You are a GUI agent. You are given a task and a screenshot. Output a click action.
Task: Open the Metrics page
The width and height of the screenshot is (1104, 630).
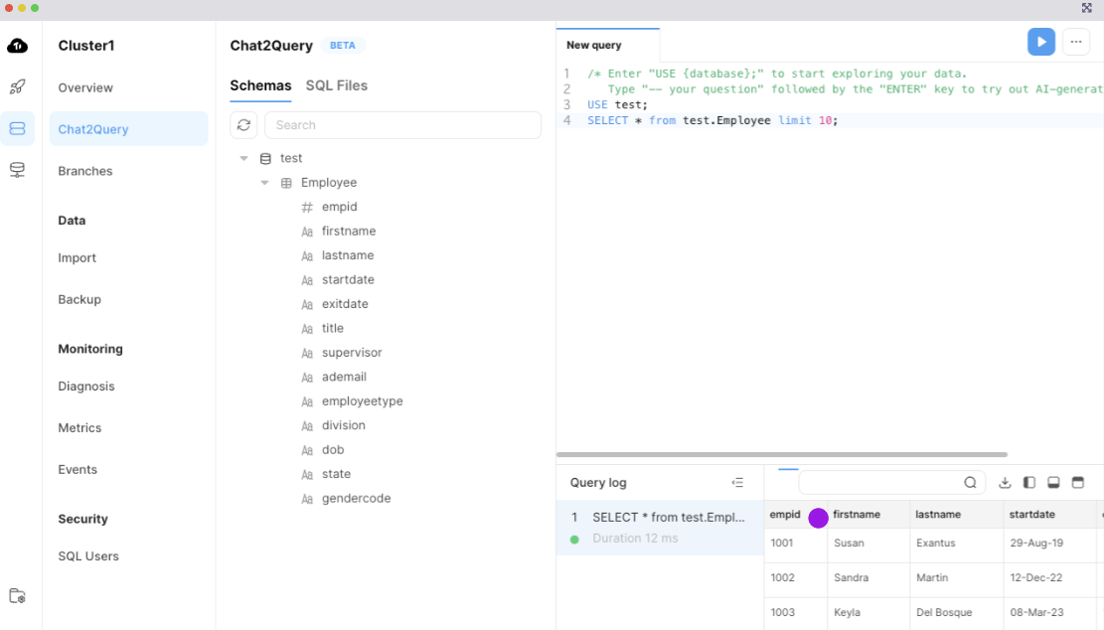click(79, 427)
